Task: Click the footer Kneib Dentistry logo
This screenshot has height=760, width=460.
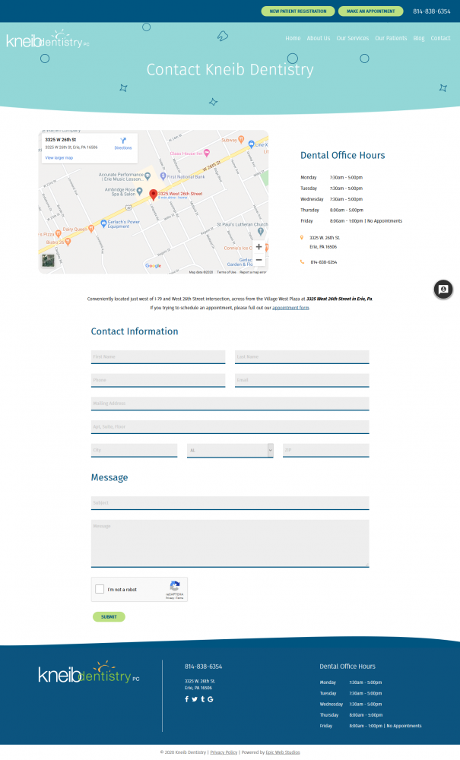Action: click(89, 672)
